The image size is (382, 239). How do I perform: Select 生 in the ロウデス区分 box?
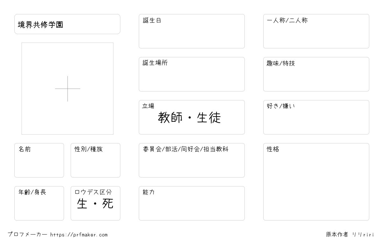(x=82, y=204)
